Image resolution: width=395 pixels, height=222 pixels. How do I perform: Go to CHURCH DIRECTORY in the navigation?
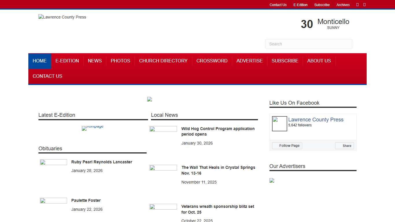163,61
